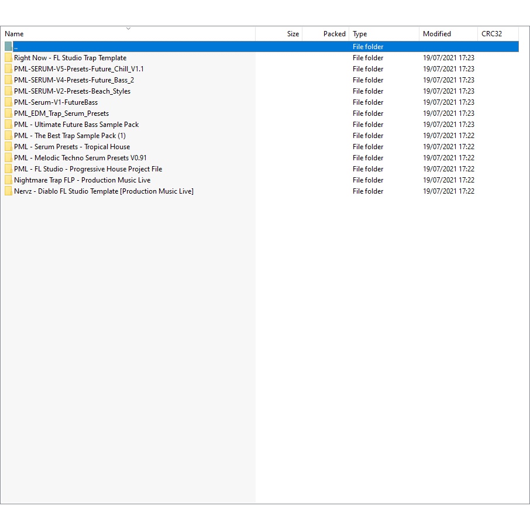Select PML - Melodic Techno Serum Presets V0.91
Viewport: 530px width, 530px height.
coord(80,158)
